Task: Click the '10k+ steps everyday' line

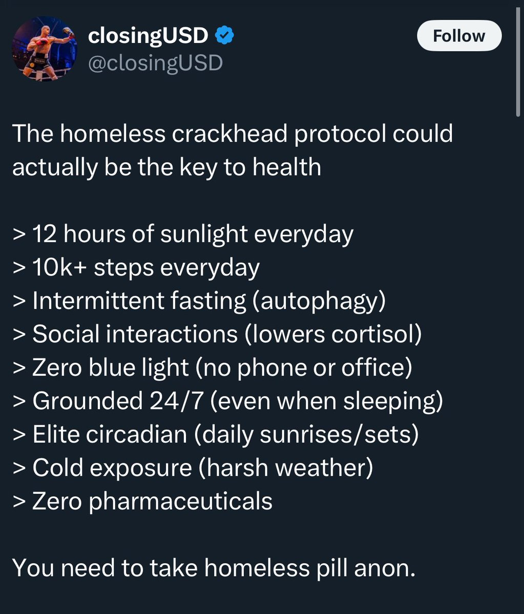Action: (136, 268)
